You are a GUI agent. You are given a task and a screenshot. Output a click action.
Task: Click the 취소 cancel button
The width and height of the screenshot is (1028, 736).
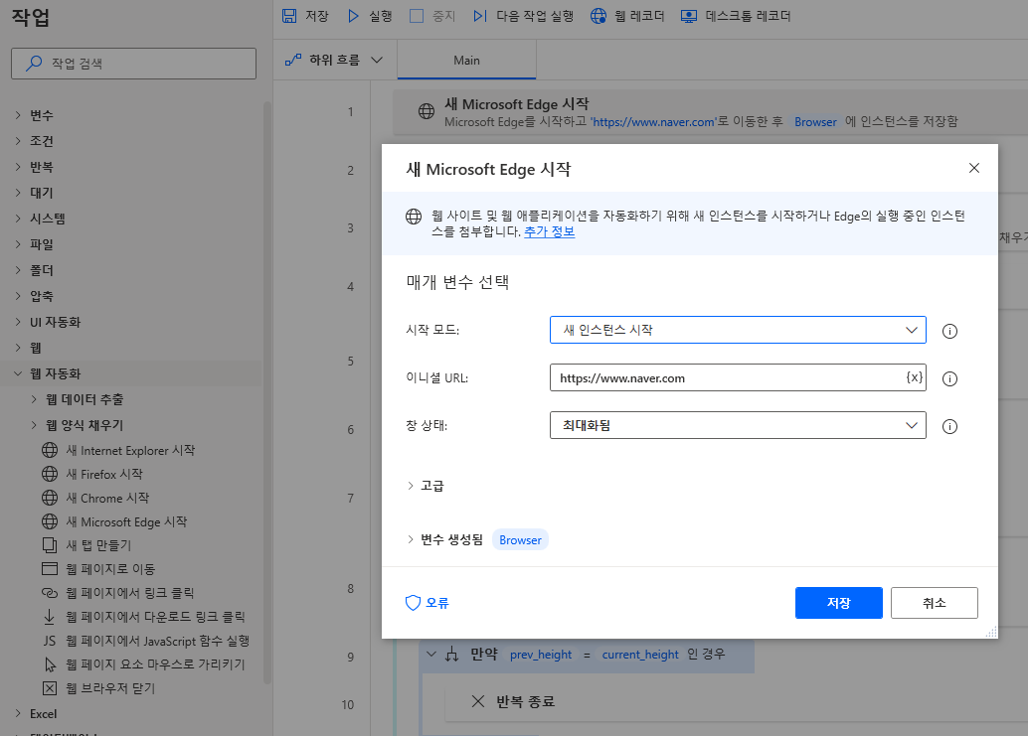tap(935, 603)
